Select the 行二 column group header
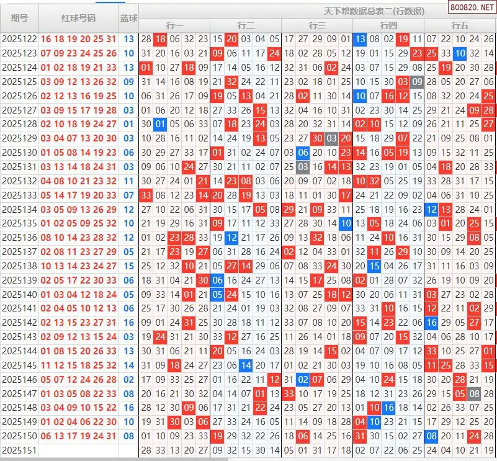497x461 pixels. point(246,25)
